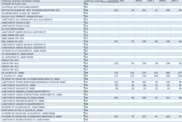This screenshot has width=182, height=122.
Task: Click PDP2 value 253 in row 008
Action: (x=141, y=10)
